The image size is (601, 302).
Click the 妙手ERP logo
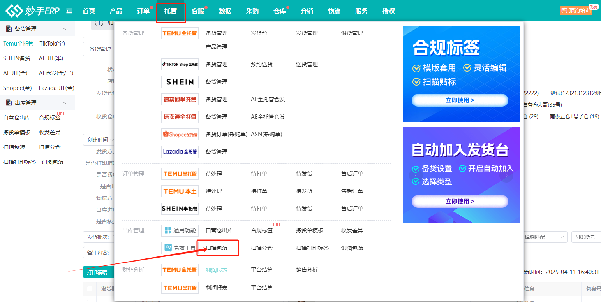click(x=32, y=11)
